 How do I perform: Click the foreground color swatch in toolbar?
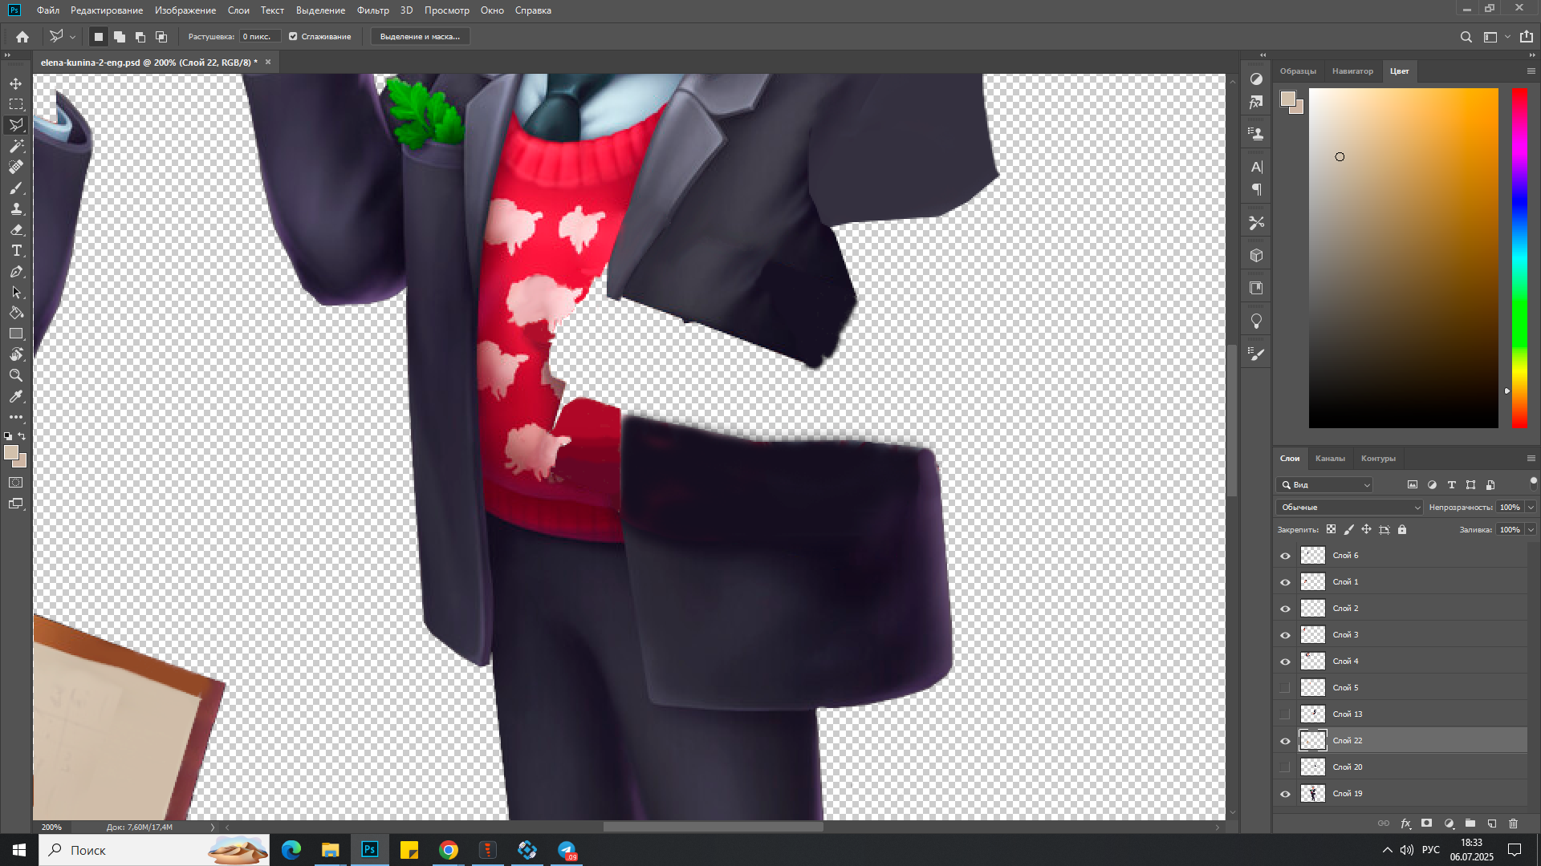pyautogui.click(x=10, y=453)
